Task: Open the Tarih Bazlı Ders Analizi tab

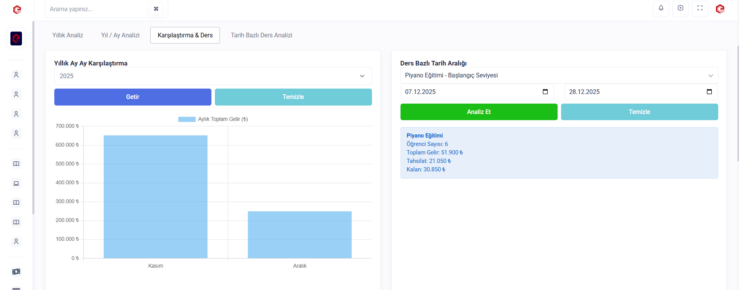Action: point(261,35)
